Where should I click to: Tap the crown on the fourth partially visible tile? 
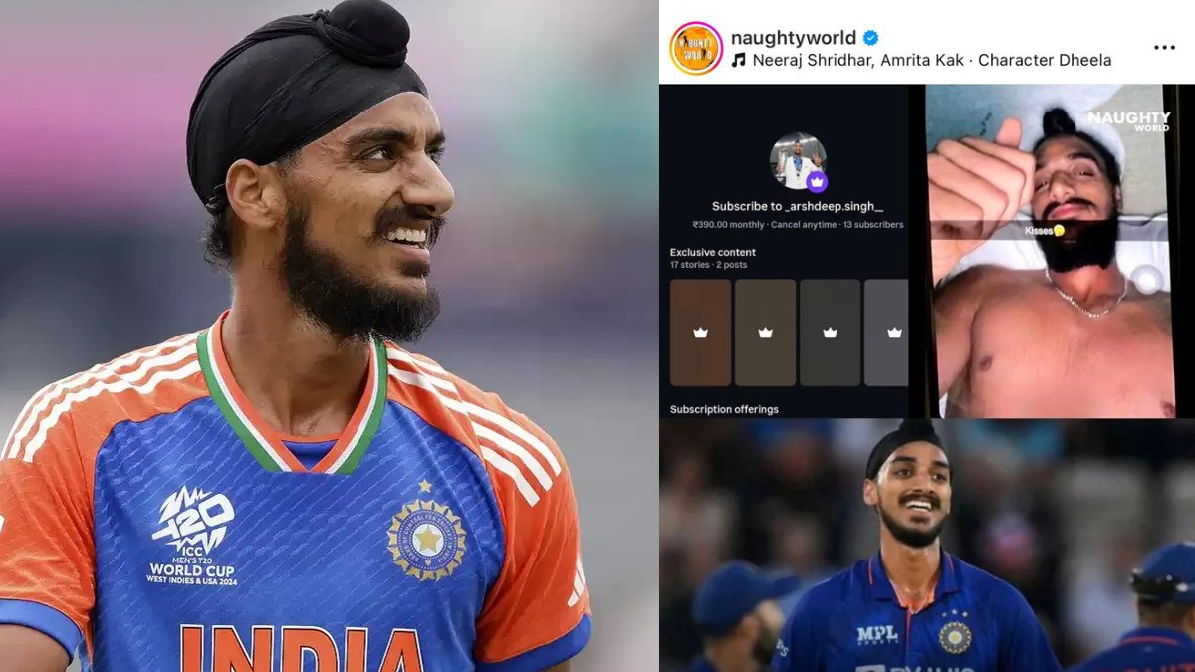(893, 333)
